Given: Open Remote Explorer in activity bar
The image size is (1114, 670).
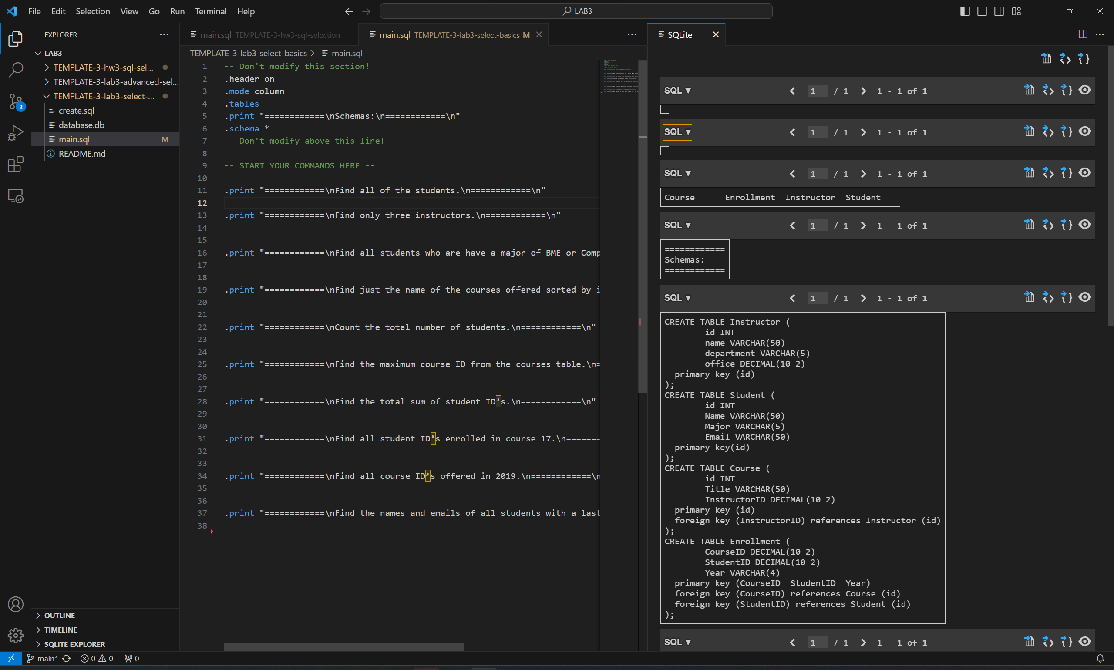Looking at the screenshot, I should point(15,196).
